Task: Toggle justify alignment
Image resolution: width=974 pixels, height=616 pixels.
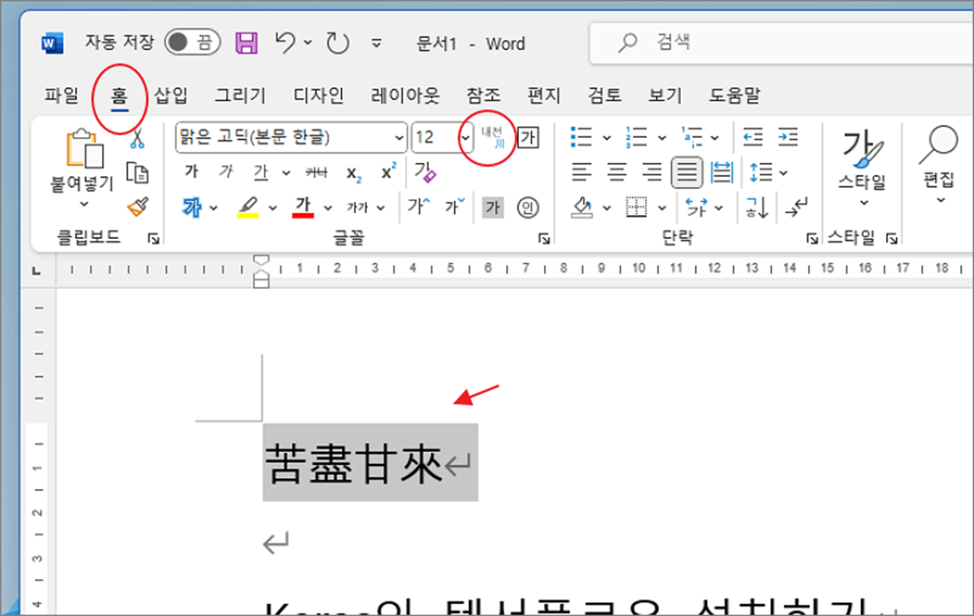Action: pos(686,172)
